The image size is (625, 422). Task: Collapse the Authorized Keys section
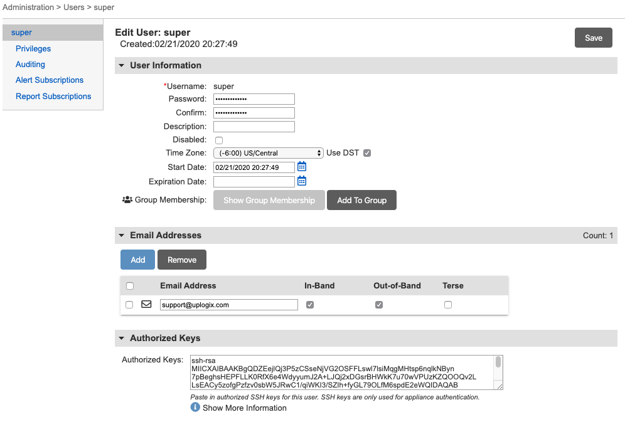[x=121, y=338]
